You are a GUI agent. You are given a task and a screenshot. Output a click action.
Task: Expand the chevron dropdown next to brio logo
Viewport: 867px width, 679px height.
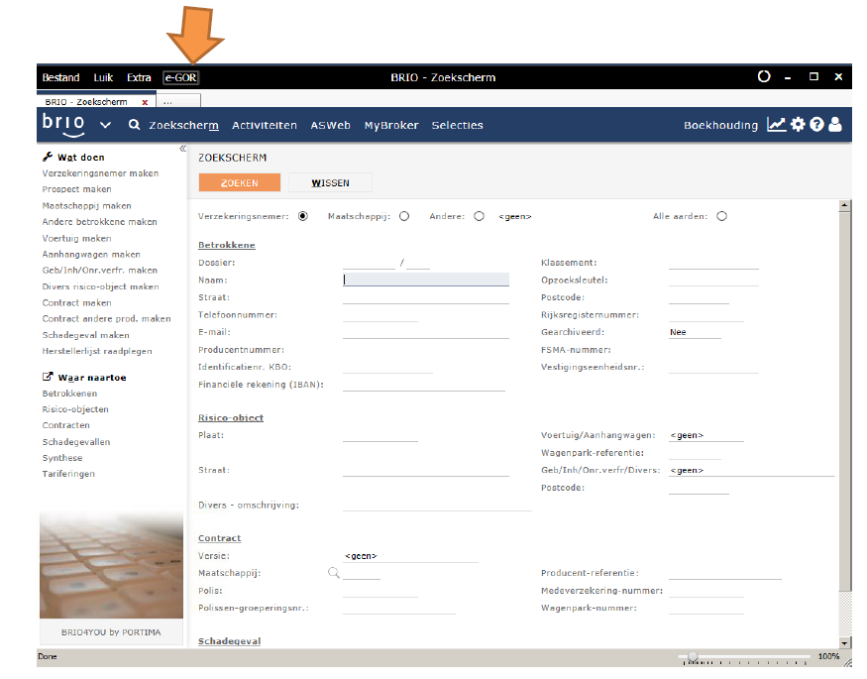[x=106, y=126]
